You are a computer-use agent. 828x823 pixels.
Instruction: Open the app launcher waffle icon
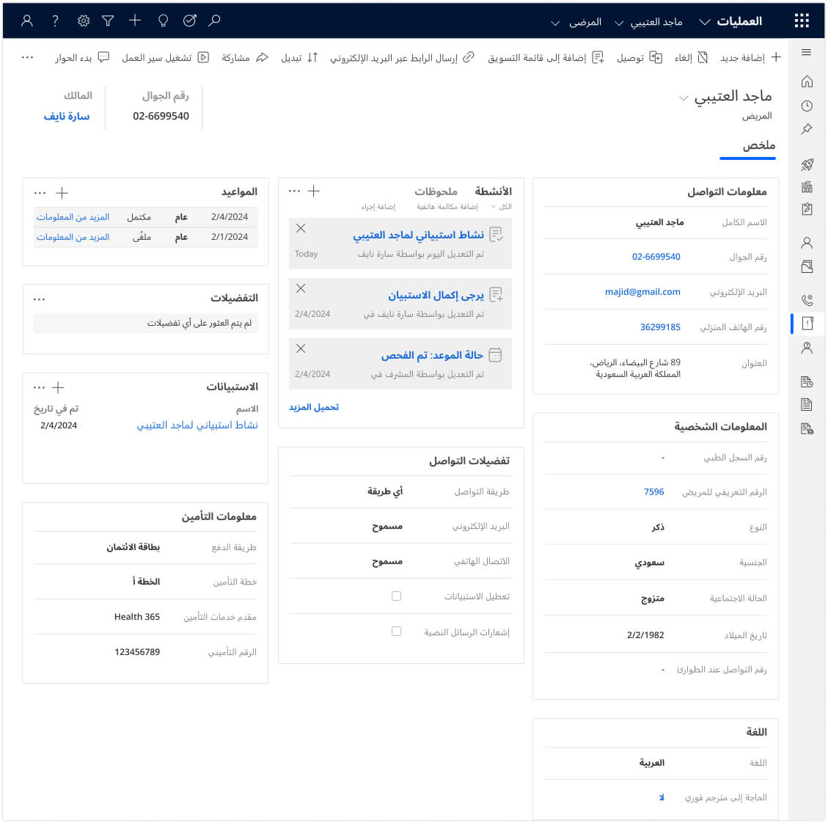(x=802, y=21)
